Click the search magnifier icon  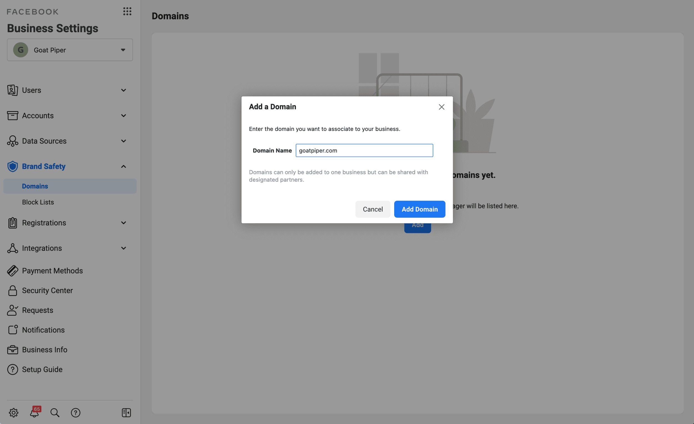point(55,412)
